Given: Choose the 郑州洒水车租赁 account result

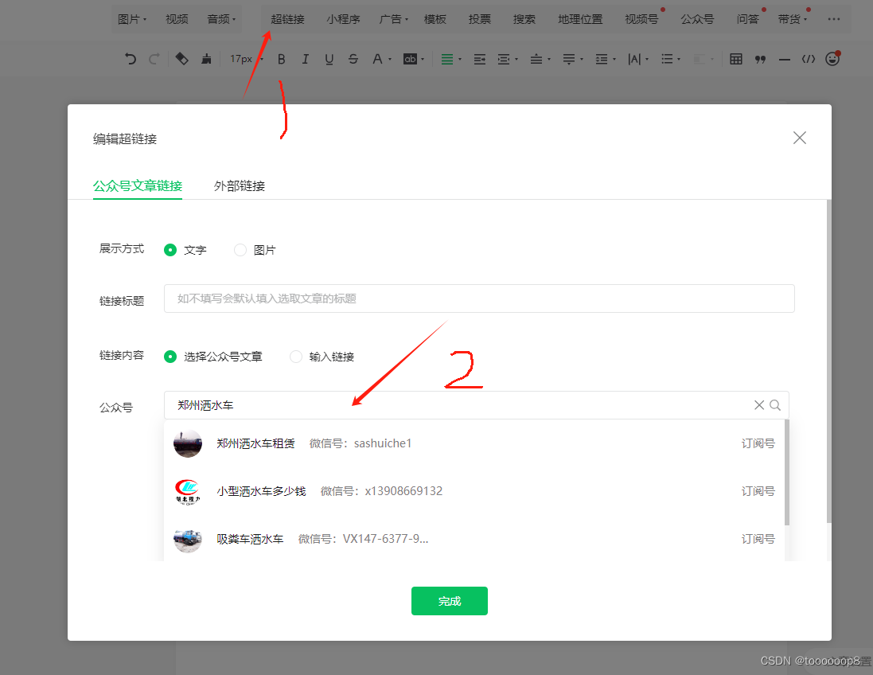Looking at the screenshot, I should click(x=474, y=443).
